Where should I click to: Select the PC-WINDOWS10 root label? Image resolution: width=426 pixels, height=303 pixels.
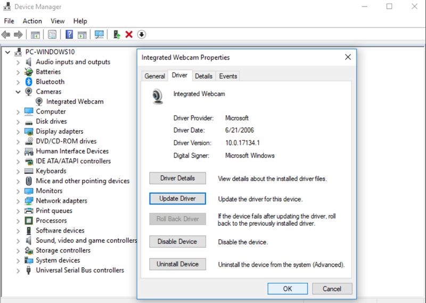(x=50, y=52)
